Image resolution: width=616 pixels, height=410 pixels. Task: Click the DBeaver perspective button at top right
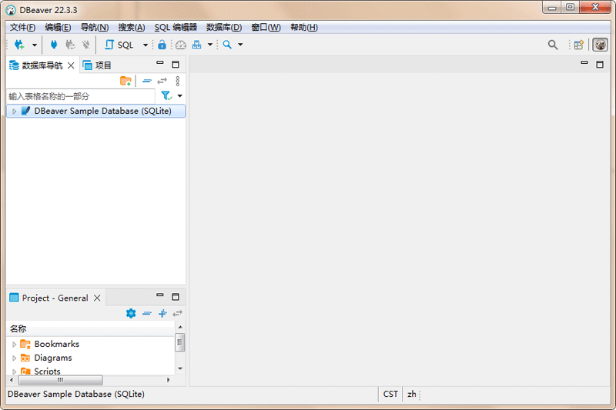click(600, 45)
